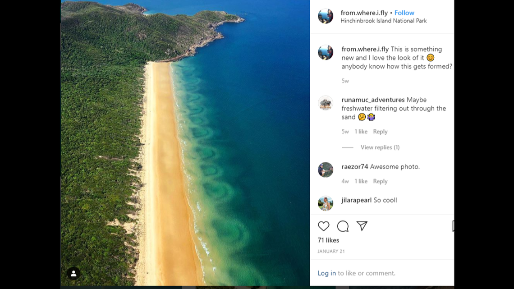Click raezor74's profile picture
This screenshot has width=514, height=289.
pyautogui.click(x=326, y=170)
